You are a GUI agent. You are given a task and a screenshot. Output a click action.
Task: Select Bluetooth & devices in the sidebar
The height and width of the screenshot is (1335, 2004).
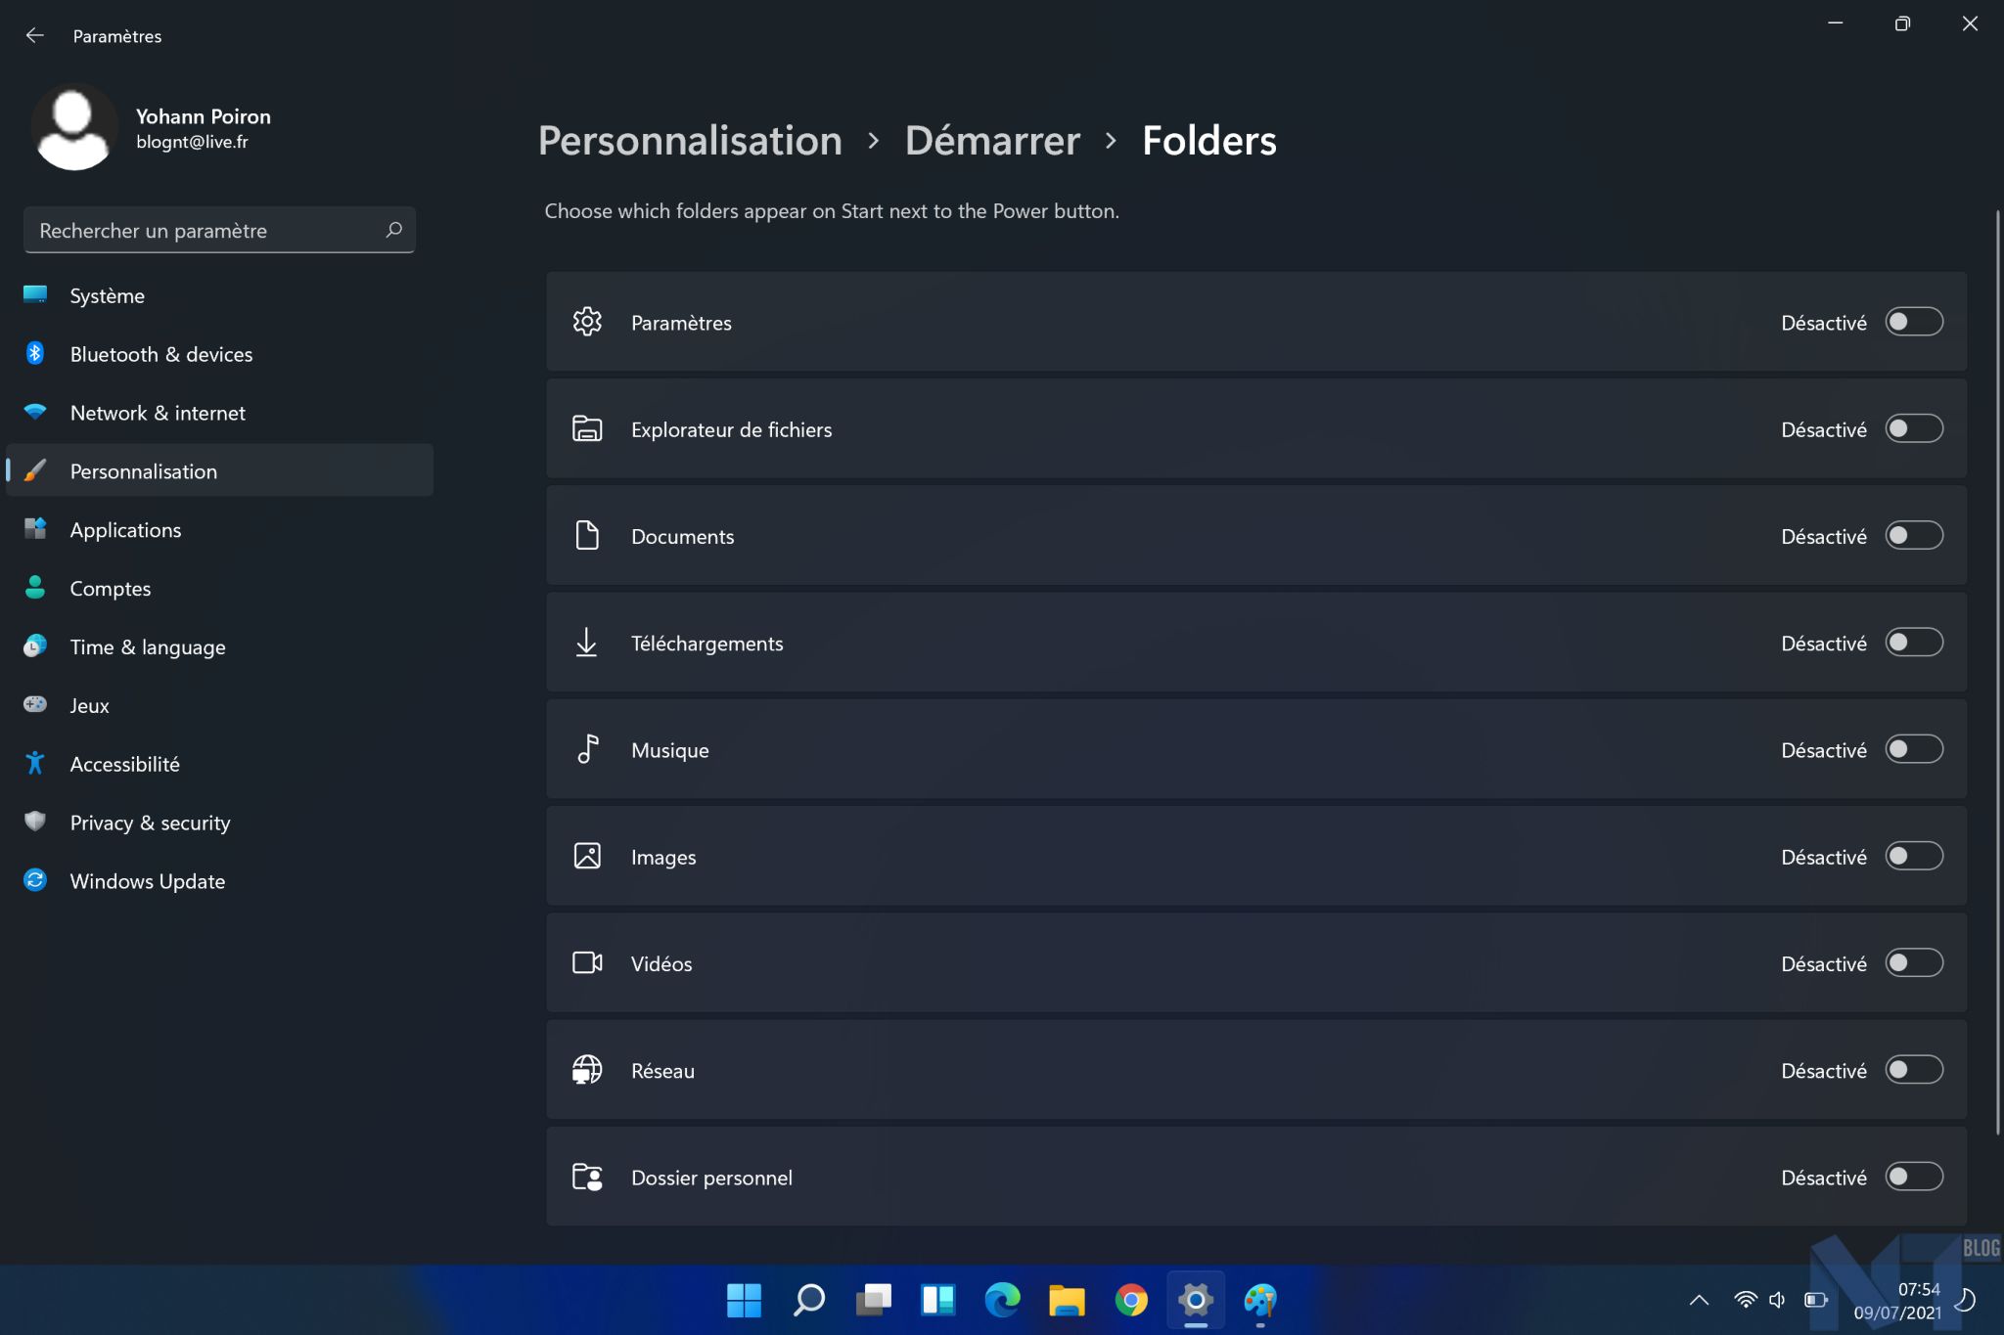click(x=160, y=354)
